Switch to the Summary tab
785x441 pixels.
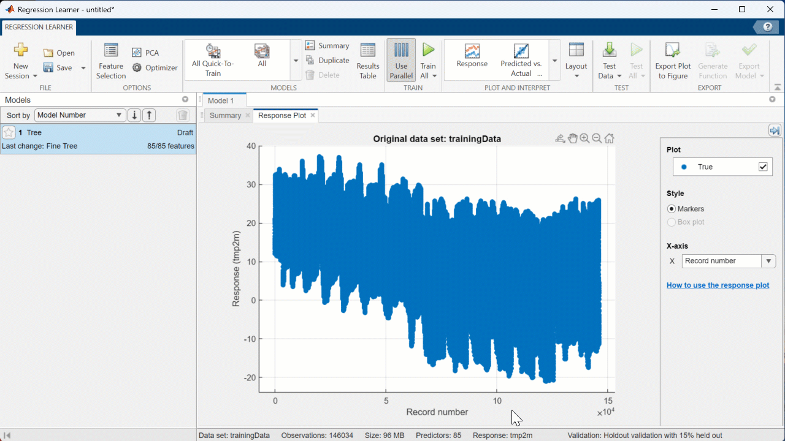point(225,115)
